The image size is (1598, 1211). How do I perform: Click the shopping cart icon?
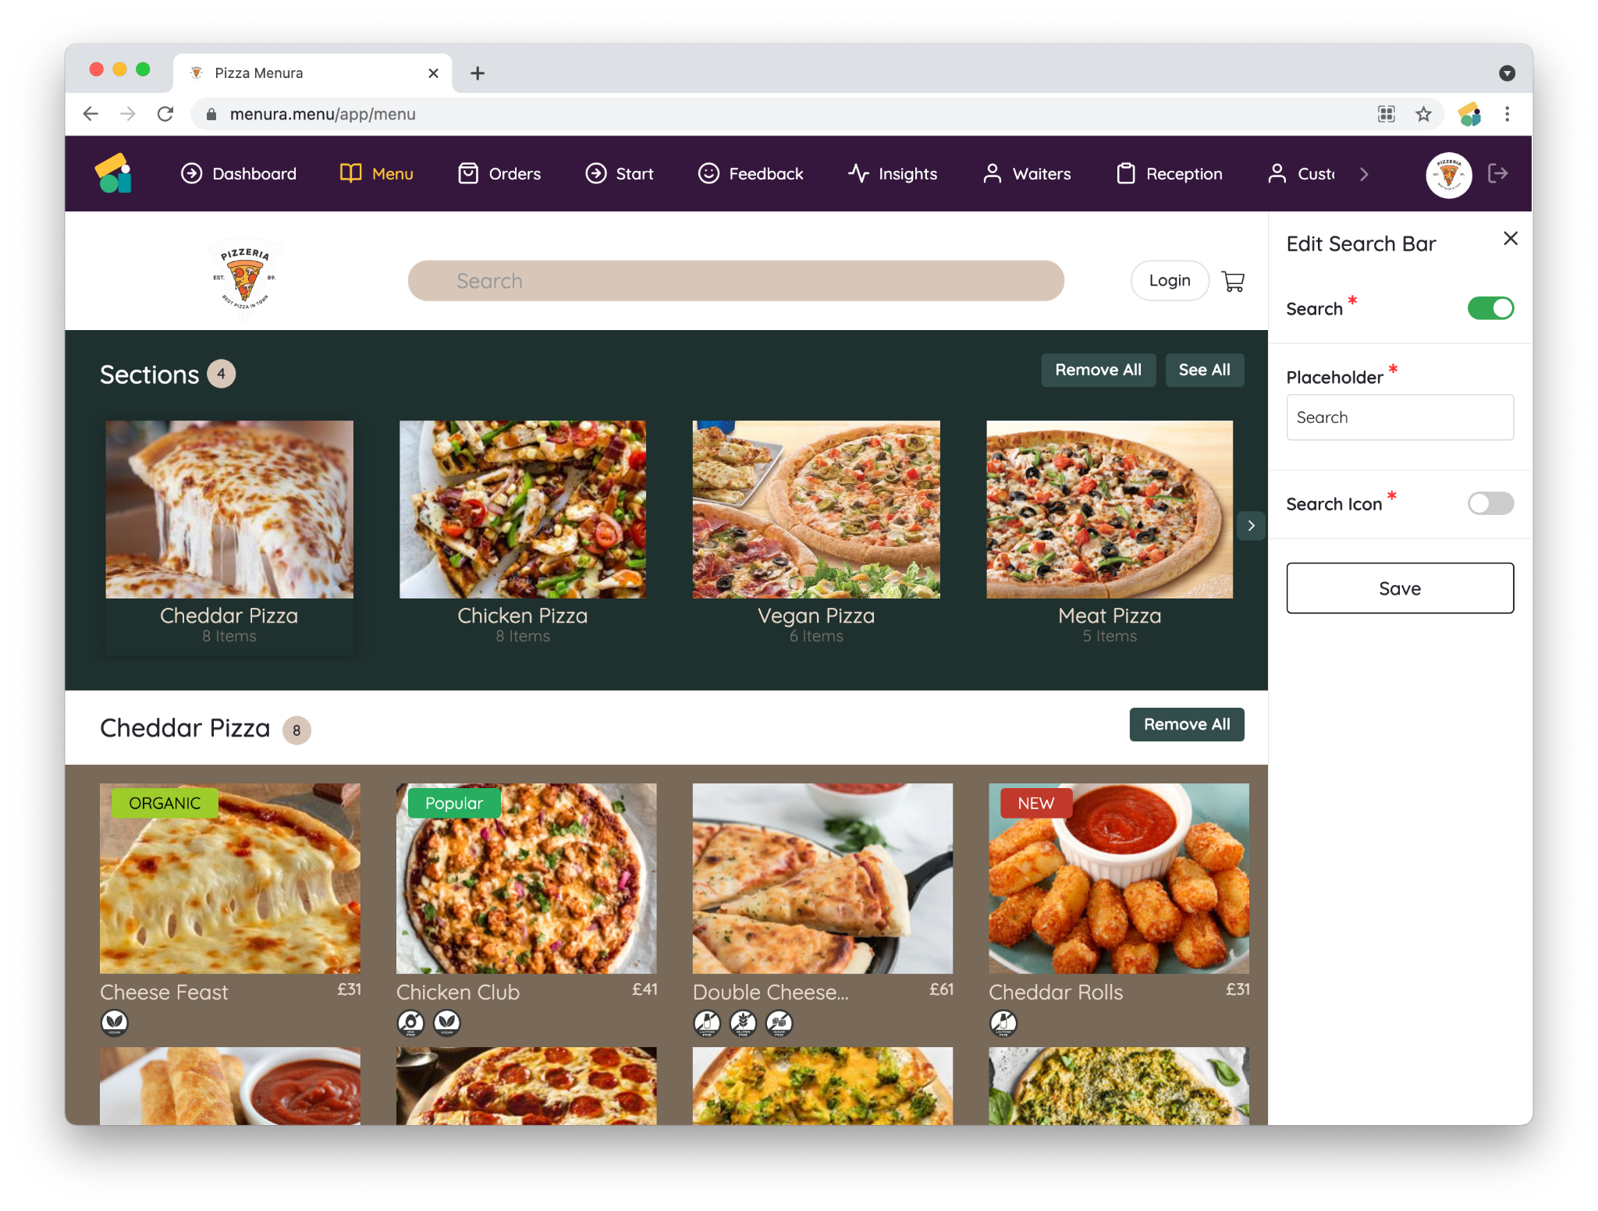coord(1233,281)
